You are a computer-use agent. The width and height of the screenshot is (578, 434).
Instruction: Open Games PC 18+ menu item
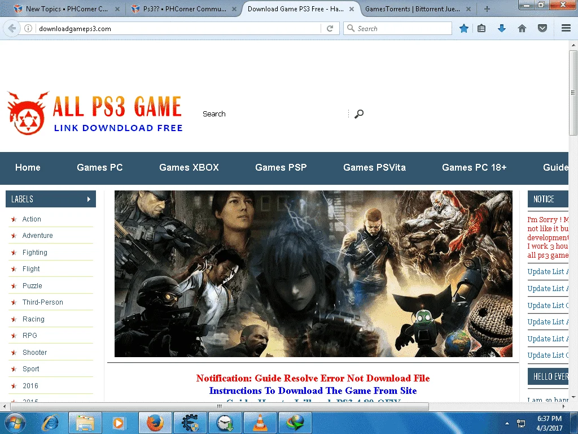point(474,167)
